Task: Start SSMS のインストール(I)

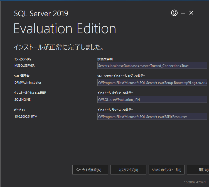Action: point(166,170)
